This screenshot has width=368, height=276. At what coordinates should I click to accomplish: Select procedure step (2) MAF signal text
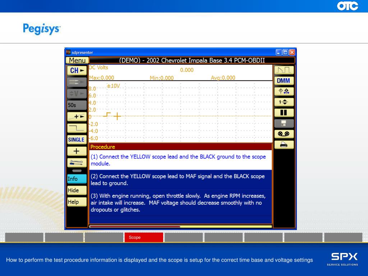tap(180, 180)
